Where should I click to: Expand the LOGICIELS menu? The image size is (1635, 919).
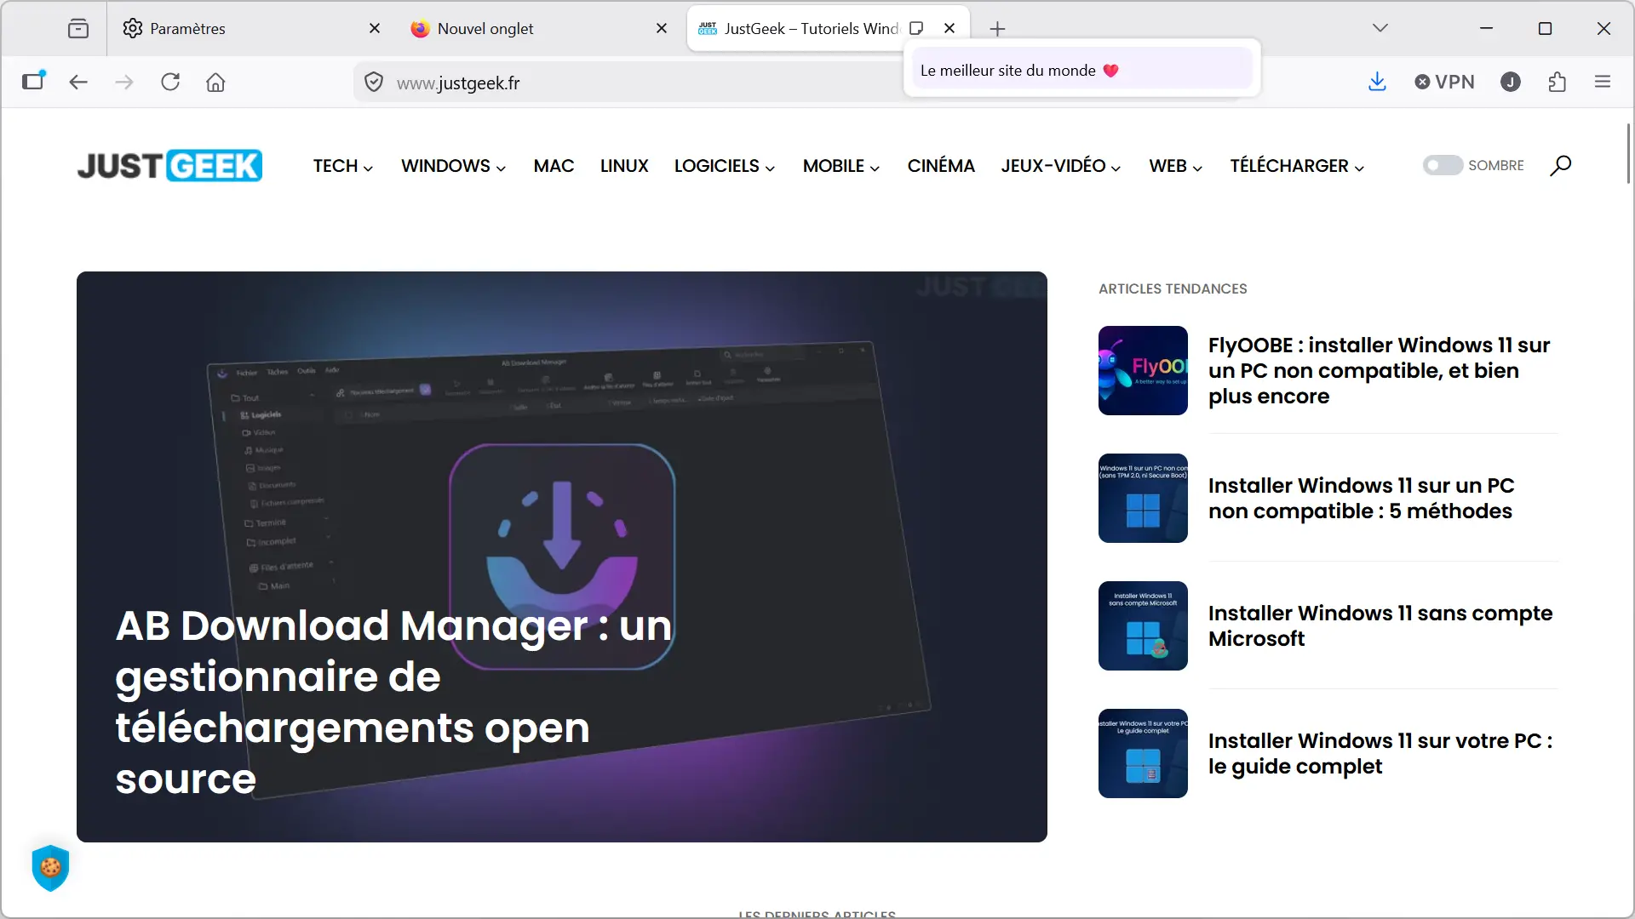[x=725, y=166]
